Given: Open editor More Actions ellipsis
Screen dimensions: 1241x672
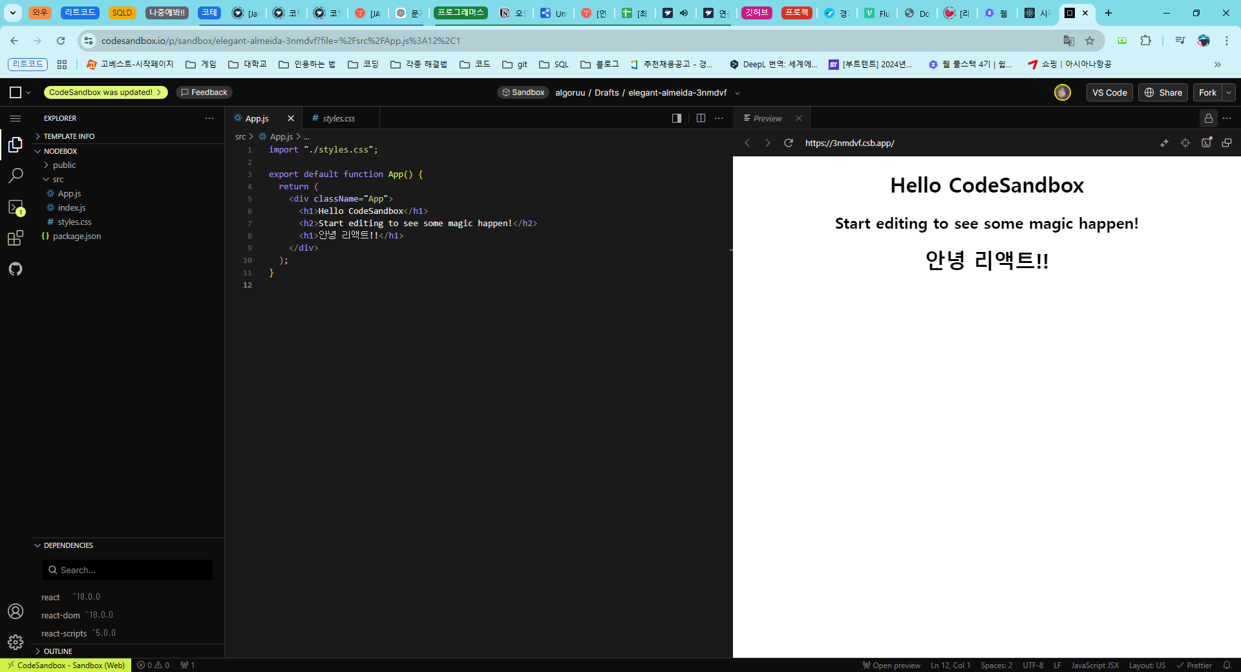Looking at the screenshot, I should (x=719, y=118).
